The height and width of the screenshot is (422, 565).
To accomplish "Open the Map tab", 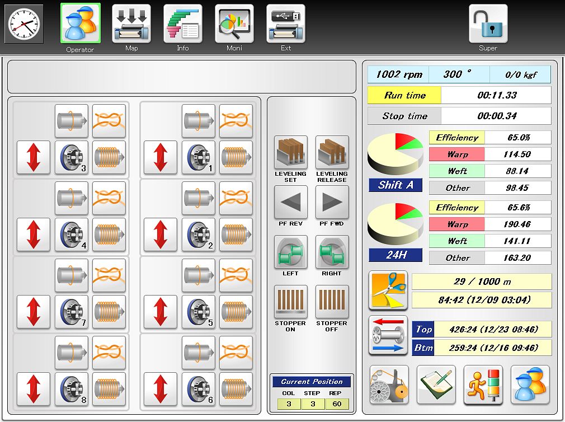I will click(x=131, y=24).
